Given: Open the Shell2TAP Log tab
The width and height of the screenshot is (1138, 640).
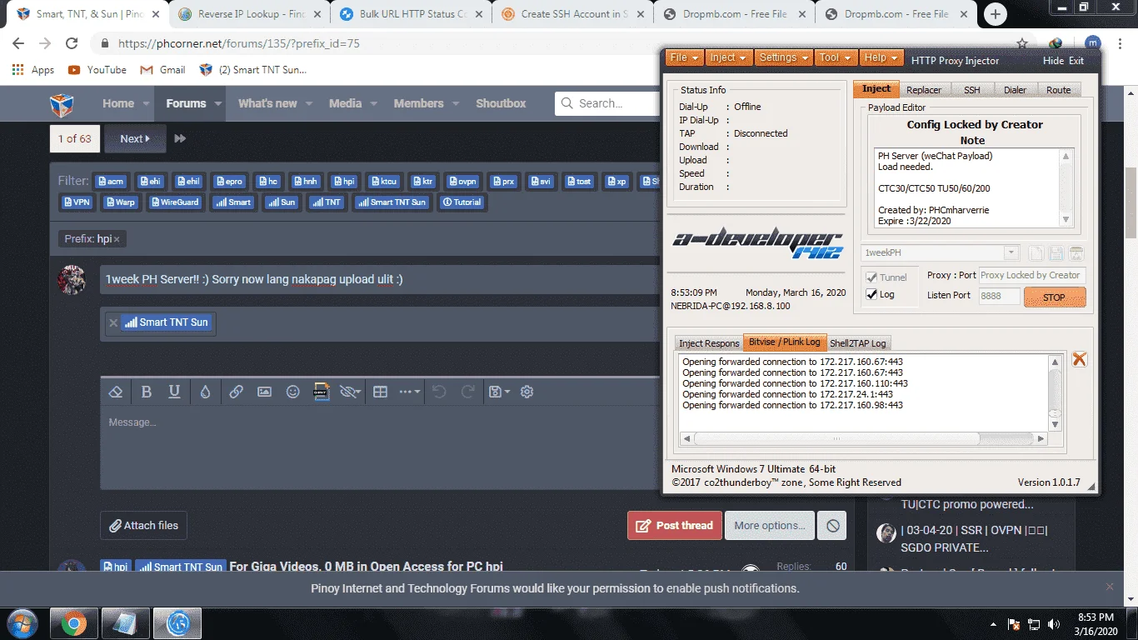Looking at the screenshot, I should (858, 343).
